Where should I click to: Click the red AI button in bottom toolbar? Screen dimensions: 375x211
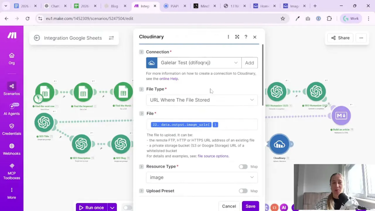[x=284, y=207]
